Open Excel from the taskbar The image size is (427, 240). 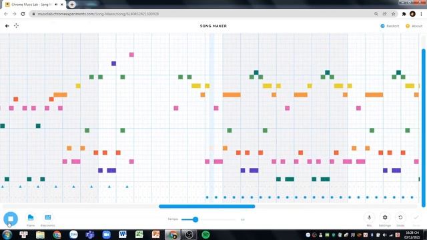tap(139, 235)
